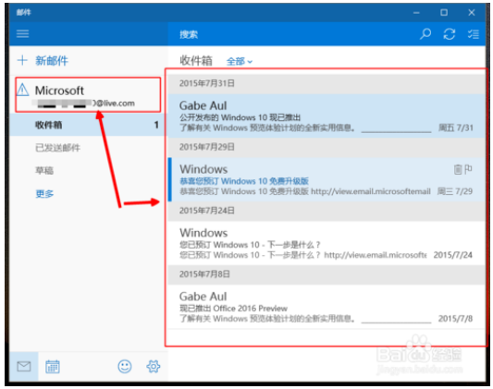Sync mailbox with the refresh icon

pos(449,33)
